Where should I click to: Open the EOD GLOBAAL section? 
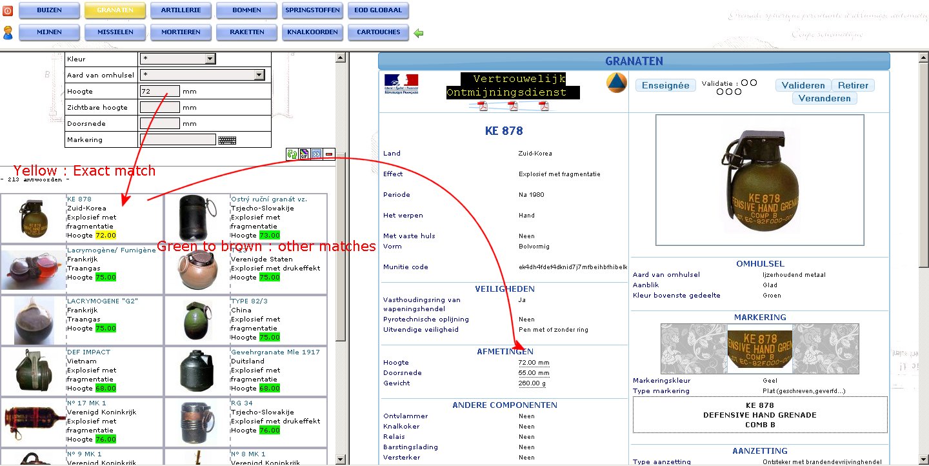coord(378,10)
